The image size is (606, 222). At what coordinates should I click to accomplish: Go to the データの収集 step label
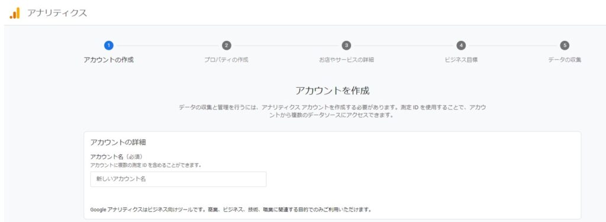[565, 60]
